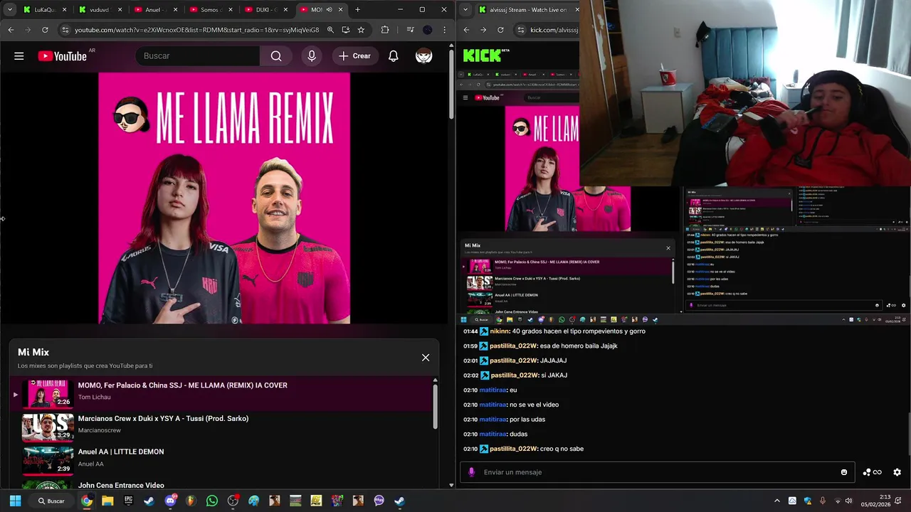Image resolution: width=911 pixels, height=512 pixels.
Task: Expand the tab search dropdown in Kick window
Action: (465, 10)
